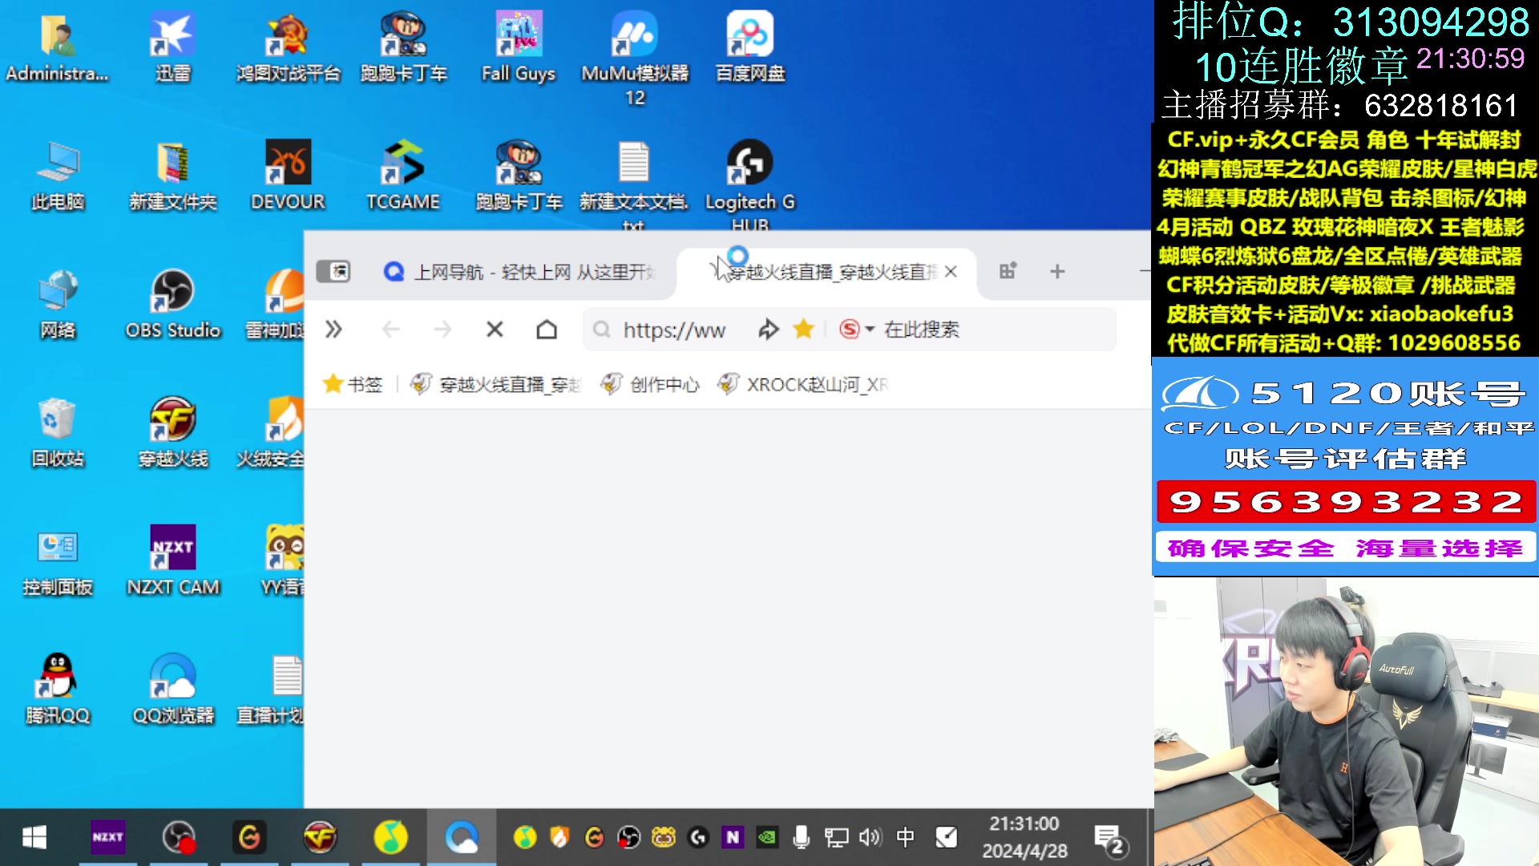Open the Administrator folder desktop icon
Image resolution: width=1539 pixels, height=866 pixels.
(x=57, y=48)
